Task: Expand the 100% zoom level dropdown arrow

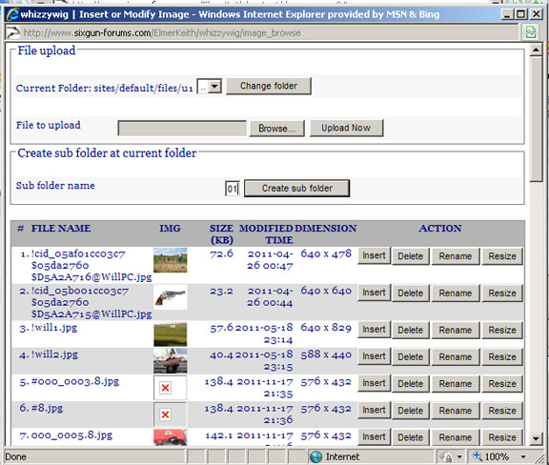Action: [523, 456]
